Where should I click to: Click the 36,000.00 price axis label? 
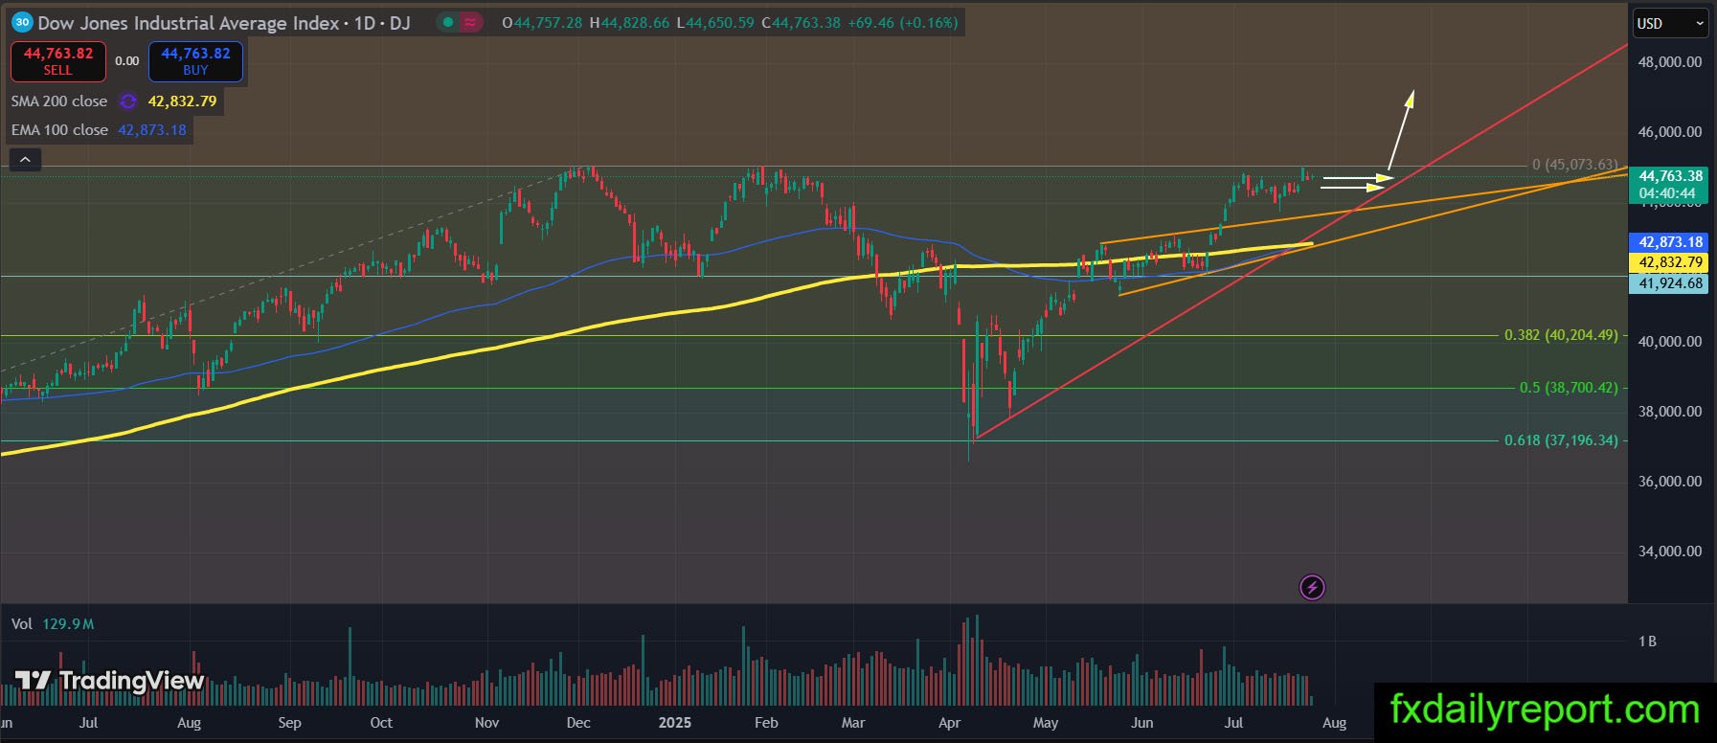tap(1670, 482)
